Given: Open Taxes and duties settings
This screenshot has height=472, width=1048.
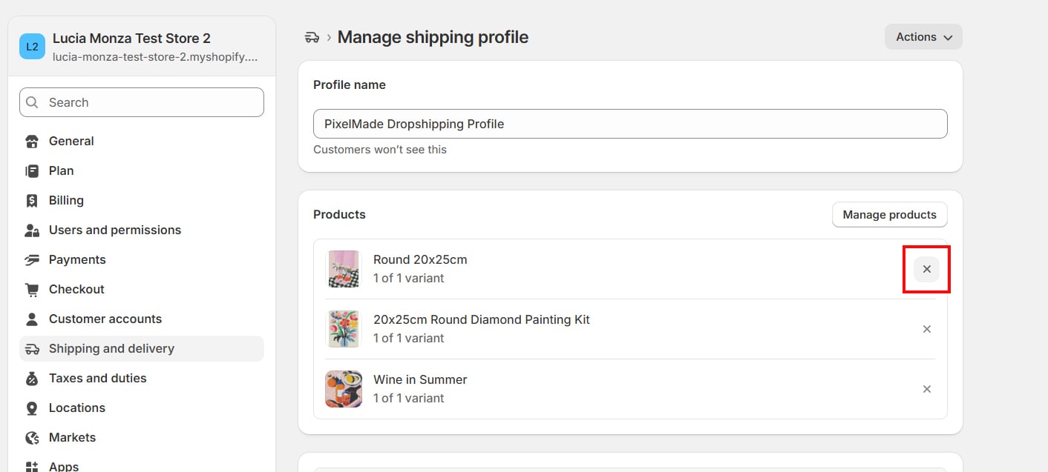Looking at the screenshot, I should pyautogui.click(x=97, y=378).
